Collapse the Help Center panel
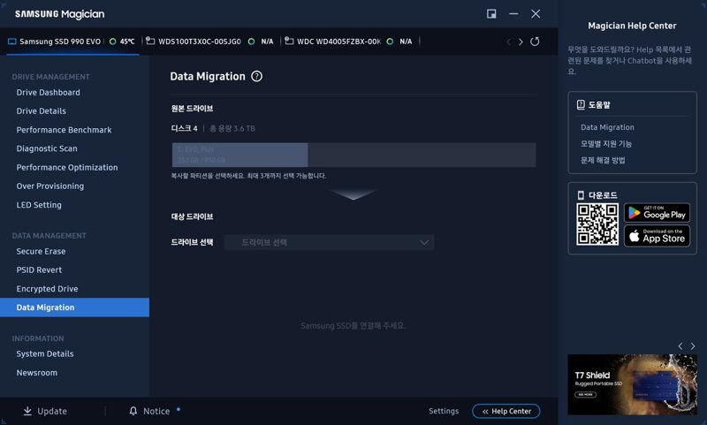The height and width of the screenshot is (425, 707). pyautogui.click(x=506, y=411)
